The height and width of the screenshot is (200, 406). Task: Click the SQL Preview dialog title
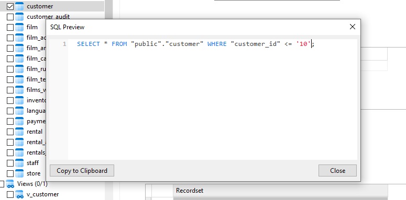pyautogui.click(x=68, y=27)
